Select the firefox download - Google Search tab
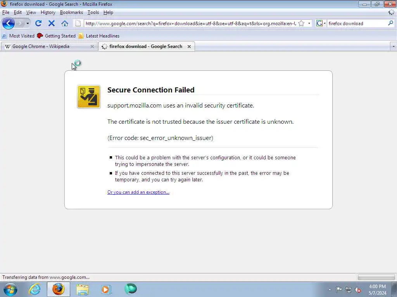Screen dimensions: 397x297 point(146,46)
